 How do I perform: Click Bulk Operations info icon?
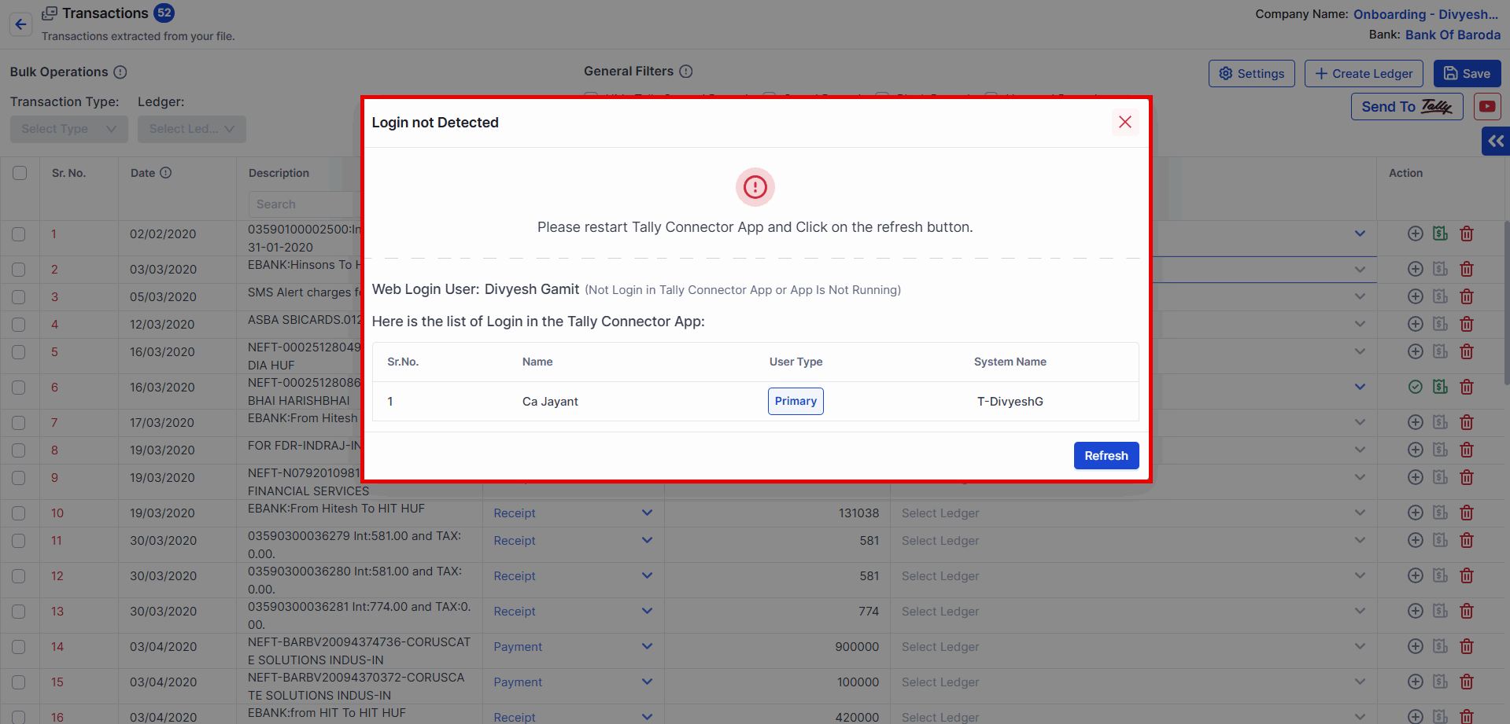click(120, 72)
